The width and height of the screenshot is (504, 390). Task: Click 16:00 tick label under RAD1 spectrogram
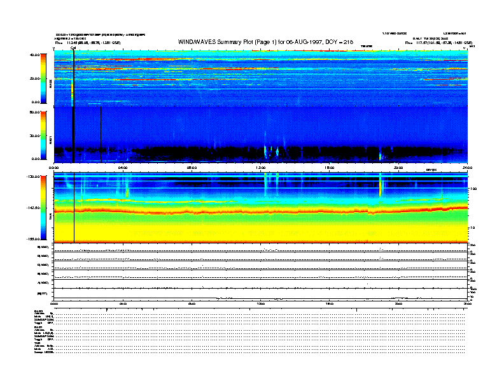click(x=330, y=168)
